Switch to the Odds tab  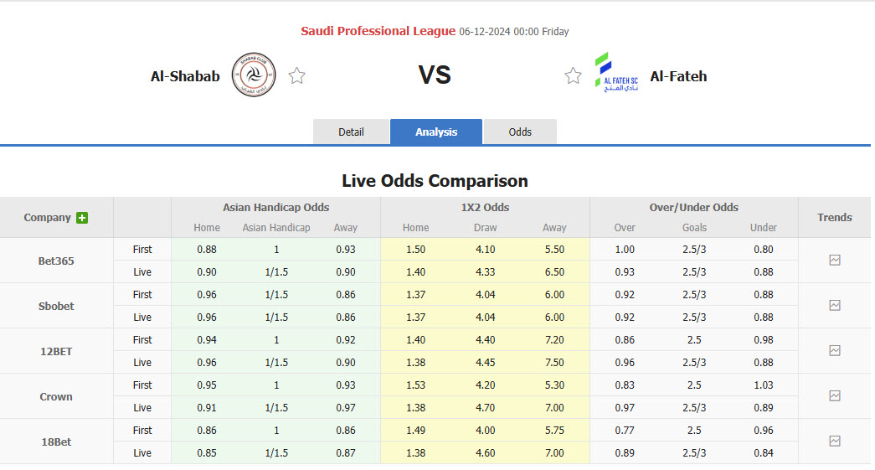[x=520, y=132]
